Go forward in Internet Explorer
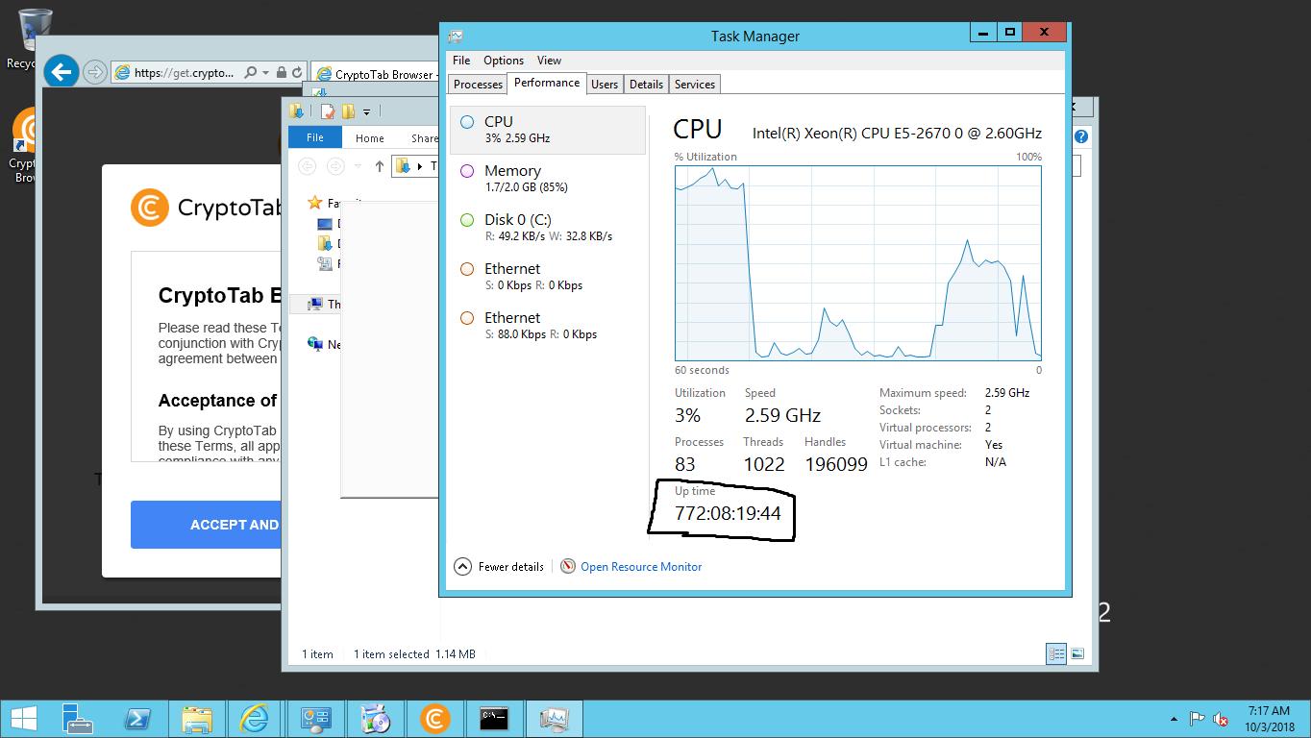The width and height of the screenshot is (1311, 738). pos(94,72)
